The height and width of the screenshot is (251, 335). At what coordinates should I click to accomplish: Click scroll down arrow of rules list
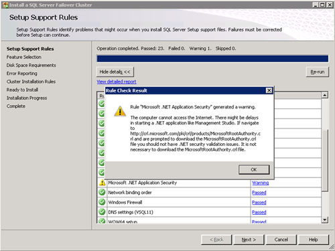click(x=325, y=220)
